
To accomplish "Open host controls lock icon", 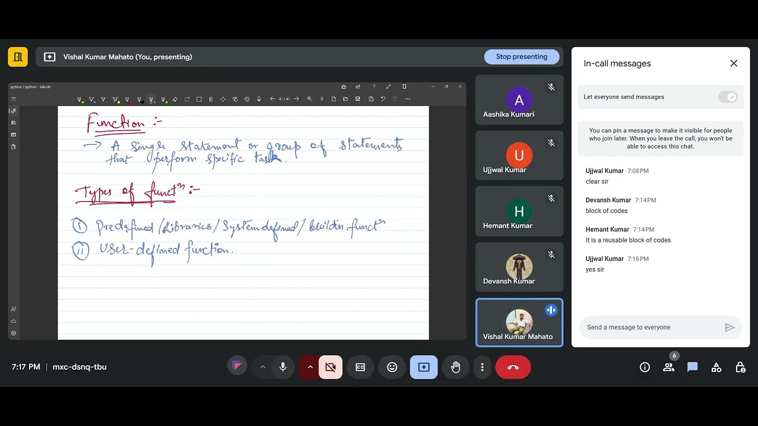I will pos(740,367).
